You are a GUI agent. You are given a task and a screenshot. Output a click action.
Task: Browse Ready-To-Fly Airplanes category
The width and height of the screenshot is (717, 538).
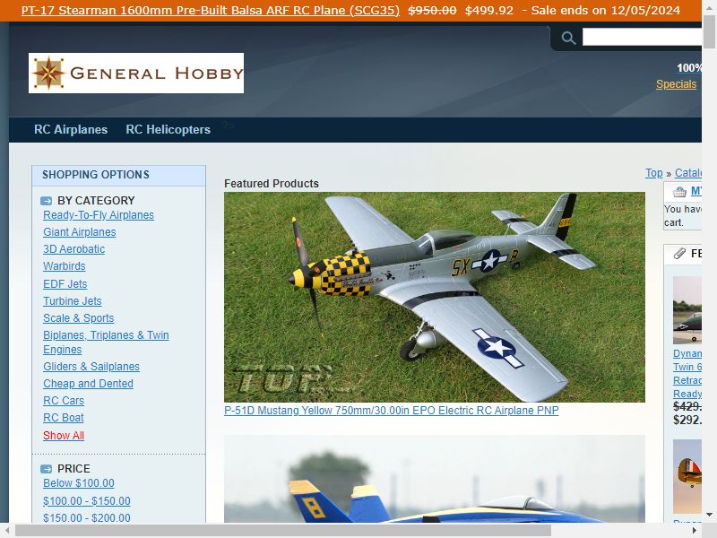tap(99, 215)
